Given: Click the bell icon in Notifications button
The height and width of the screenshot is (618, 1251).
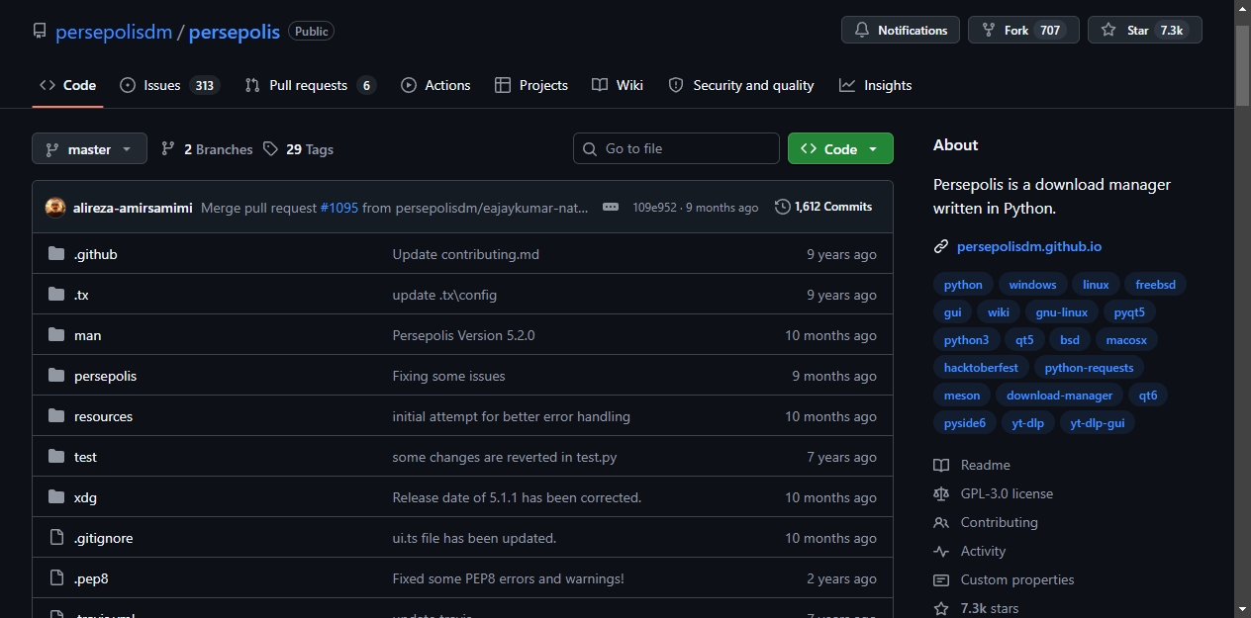Looking at the screenshot, I should (x=862, y=31).
